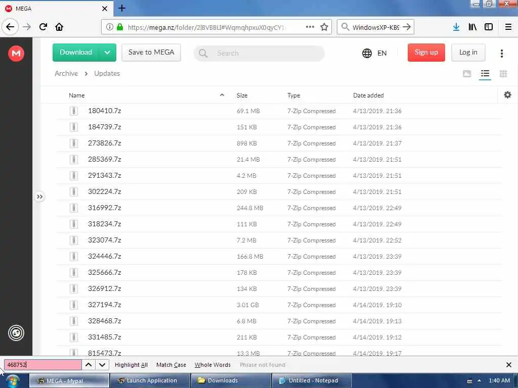Click the globe language icon
The image size is (518, 388).
coord(367,53)
